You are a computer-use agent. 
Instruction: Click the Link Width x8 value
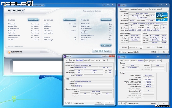click(x=85, y=94)
